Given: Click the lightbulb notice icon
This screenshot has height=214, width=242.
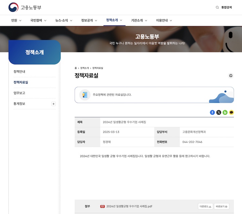Looking at the screenshot, I should pos(85,95).
